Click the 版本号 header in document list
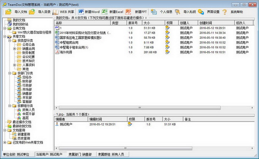This screenshot has width=259, height=159. [x=134, y=23]
